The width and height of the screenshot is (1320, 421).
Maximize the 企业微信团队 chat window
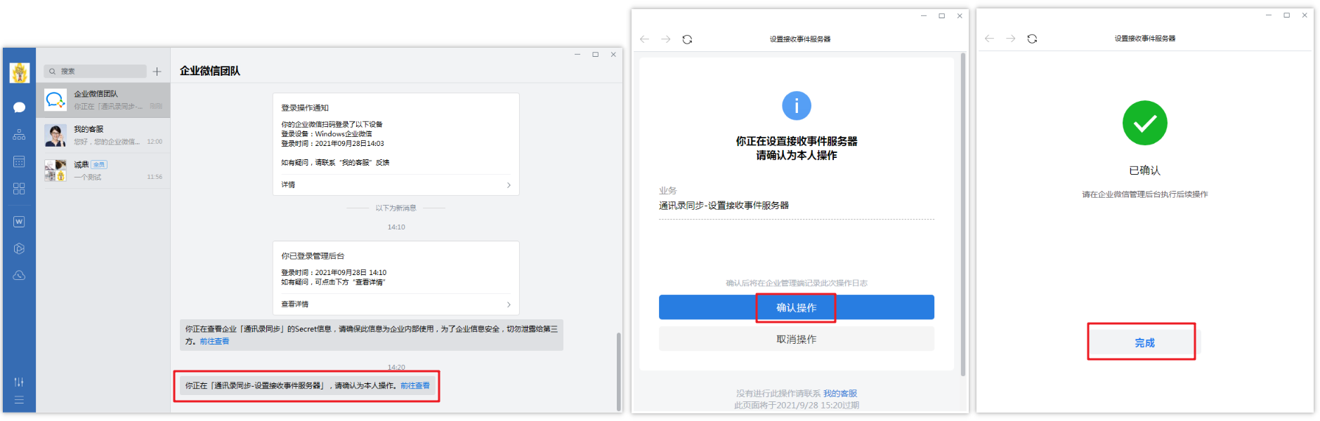595,54
